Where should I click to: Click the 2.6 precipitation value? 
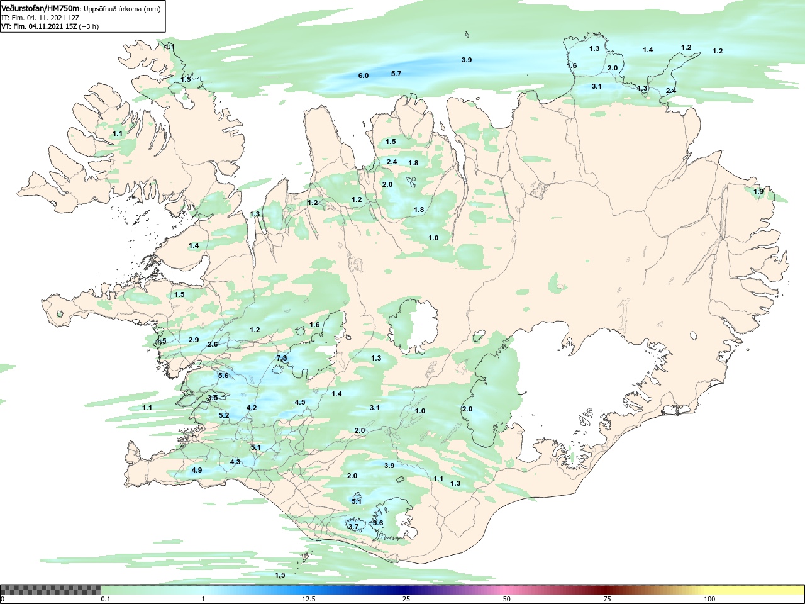point(213,344)
